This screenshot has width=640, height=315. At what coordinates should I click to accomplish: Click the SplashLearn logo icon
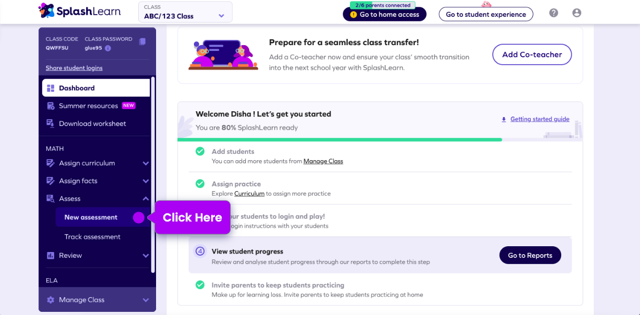coord(46,10)
